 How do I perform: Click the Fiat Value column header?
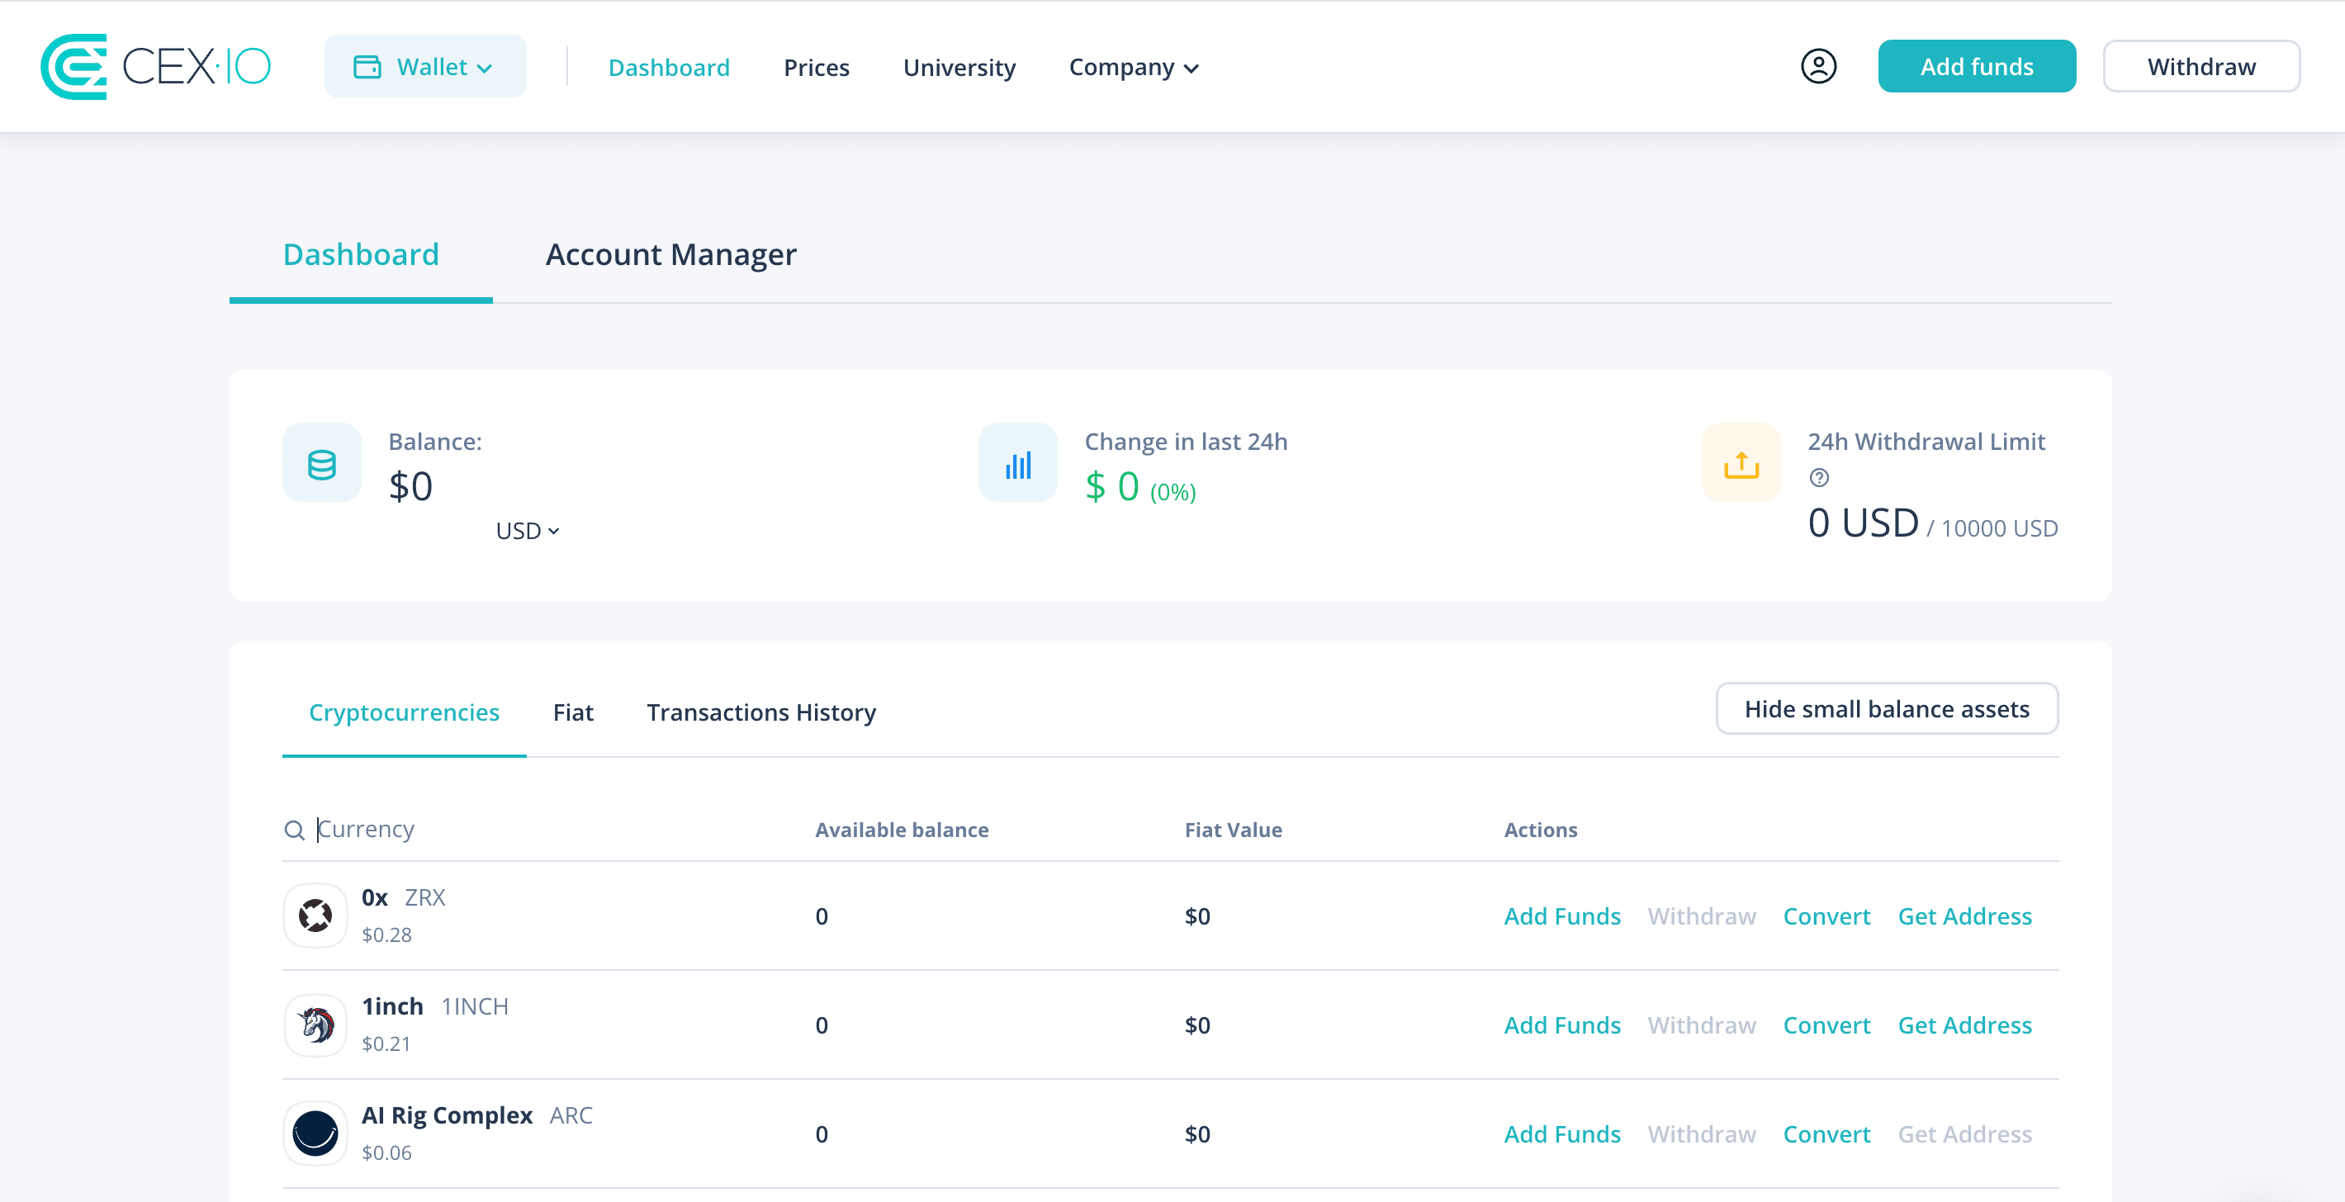1233,830
